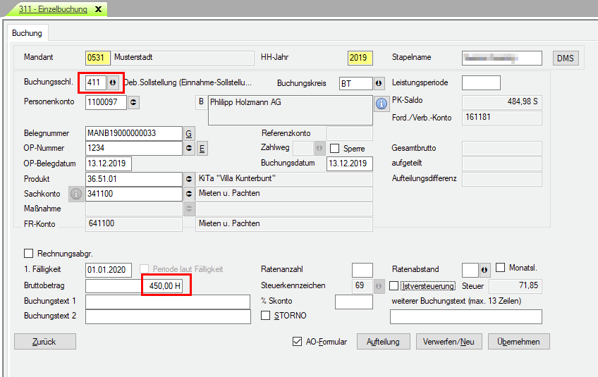Close the 311 - Einzelbuchung tab
598x377 pixels.
coord(97,9)
